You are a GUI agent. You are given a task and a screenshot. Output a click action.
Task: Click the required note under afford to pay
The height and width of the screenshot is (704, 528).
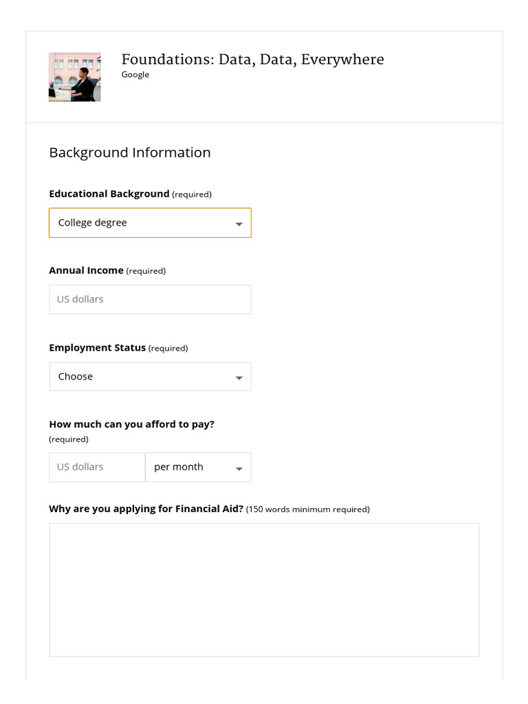[69, 439]
